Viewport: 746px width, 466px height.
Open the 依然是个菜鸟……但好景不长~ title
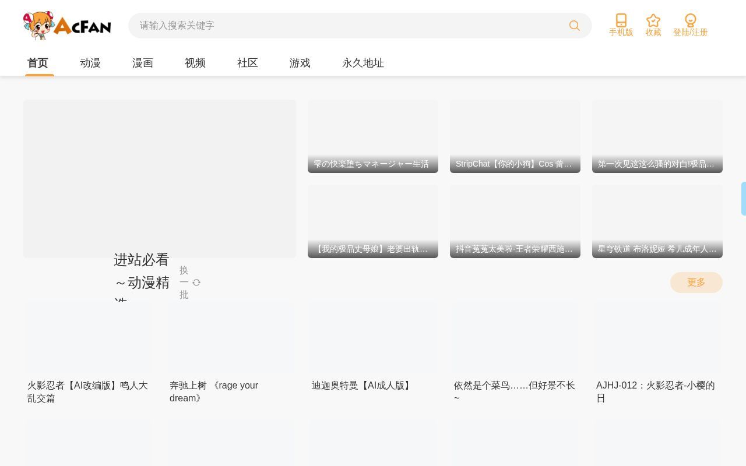515,392
